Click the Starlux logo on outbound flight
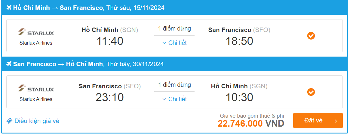Screen dimensions: 350x135 coord(36,32)
